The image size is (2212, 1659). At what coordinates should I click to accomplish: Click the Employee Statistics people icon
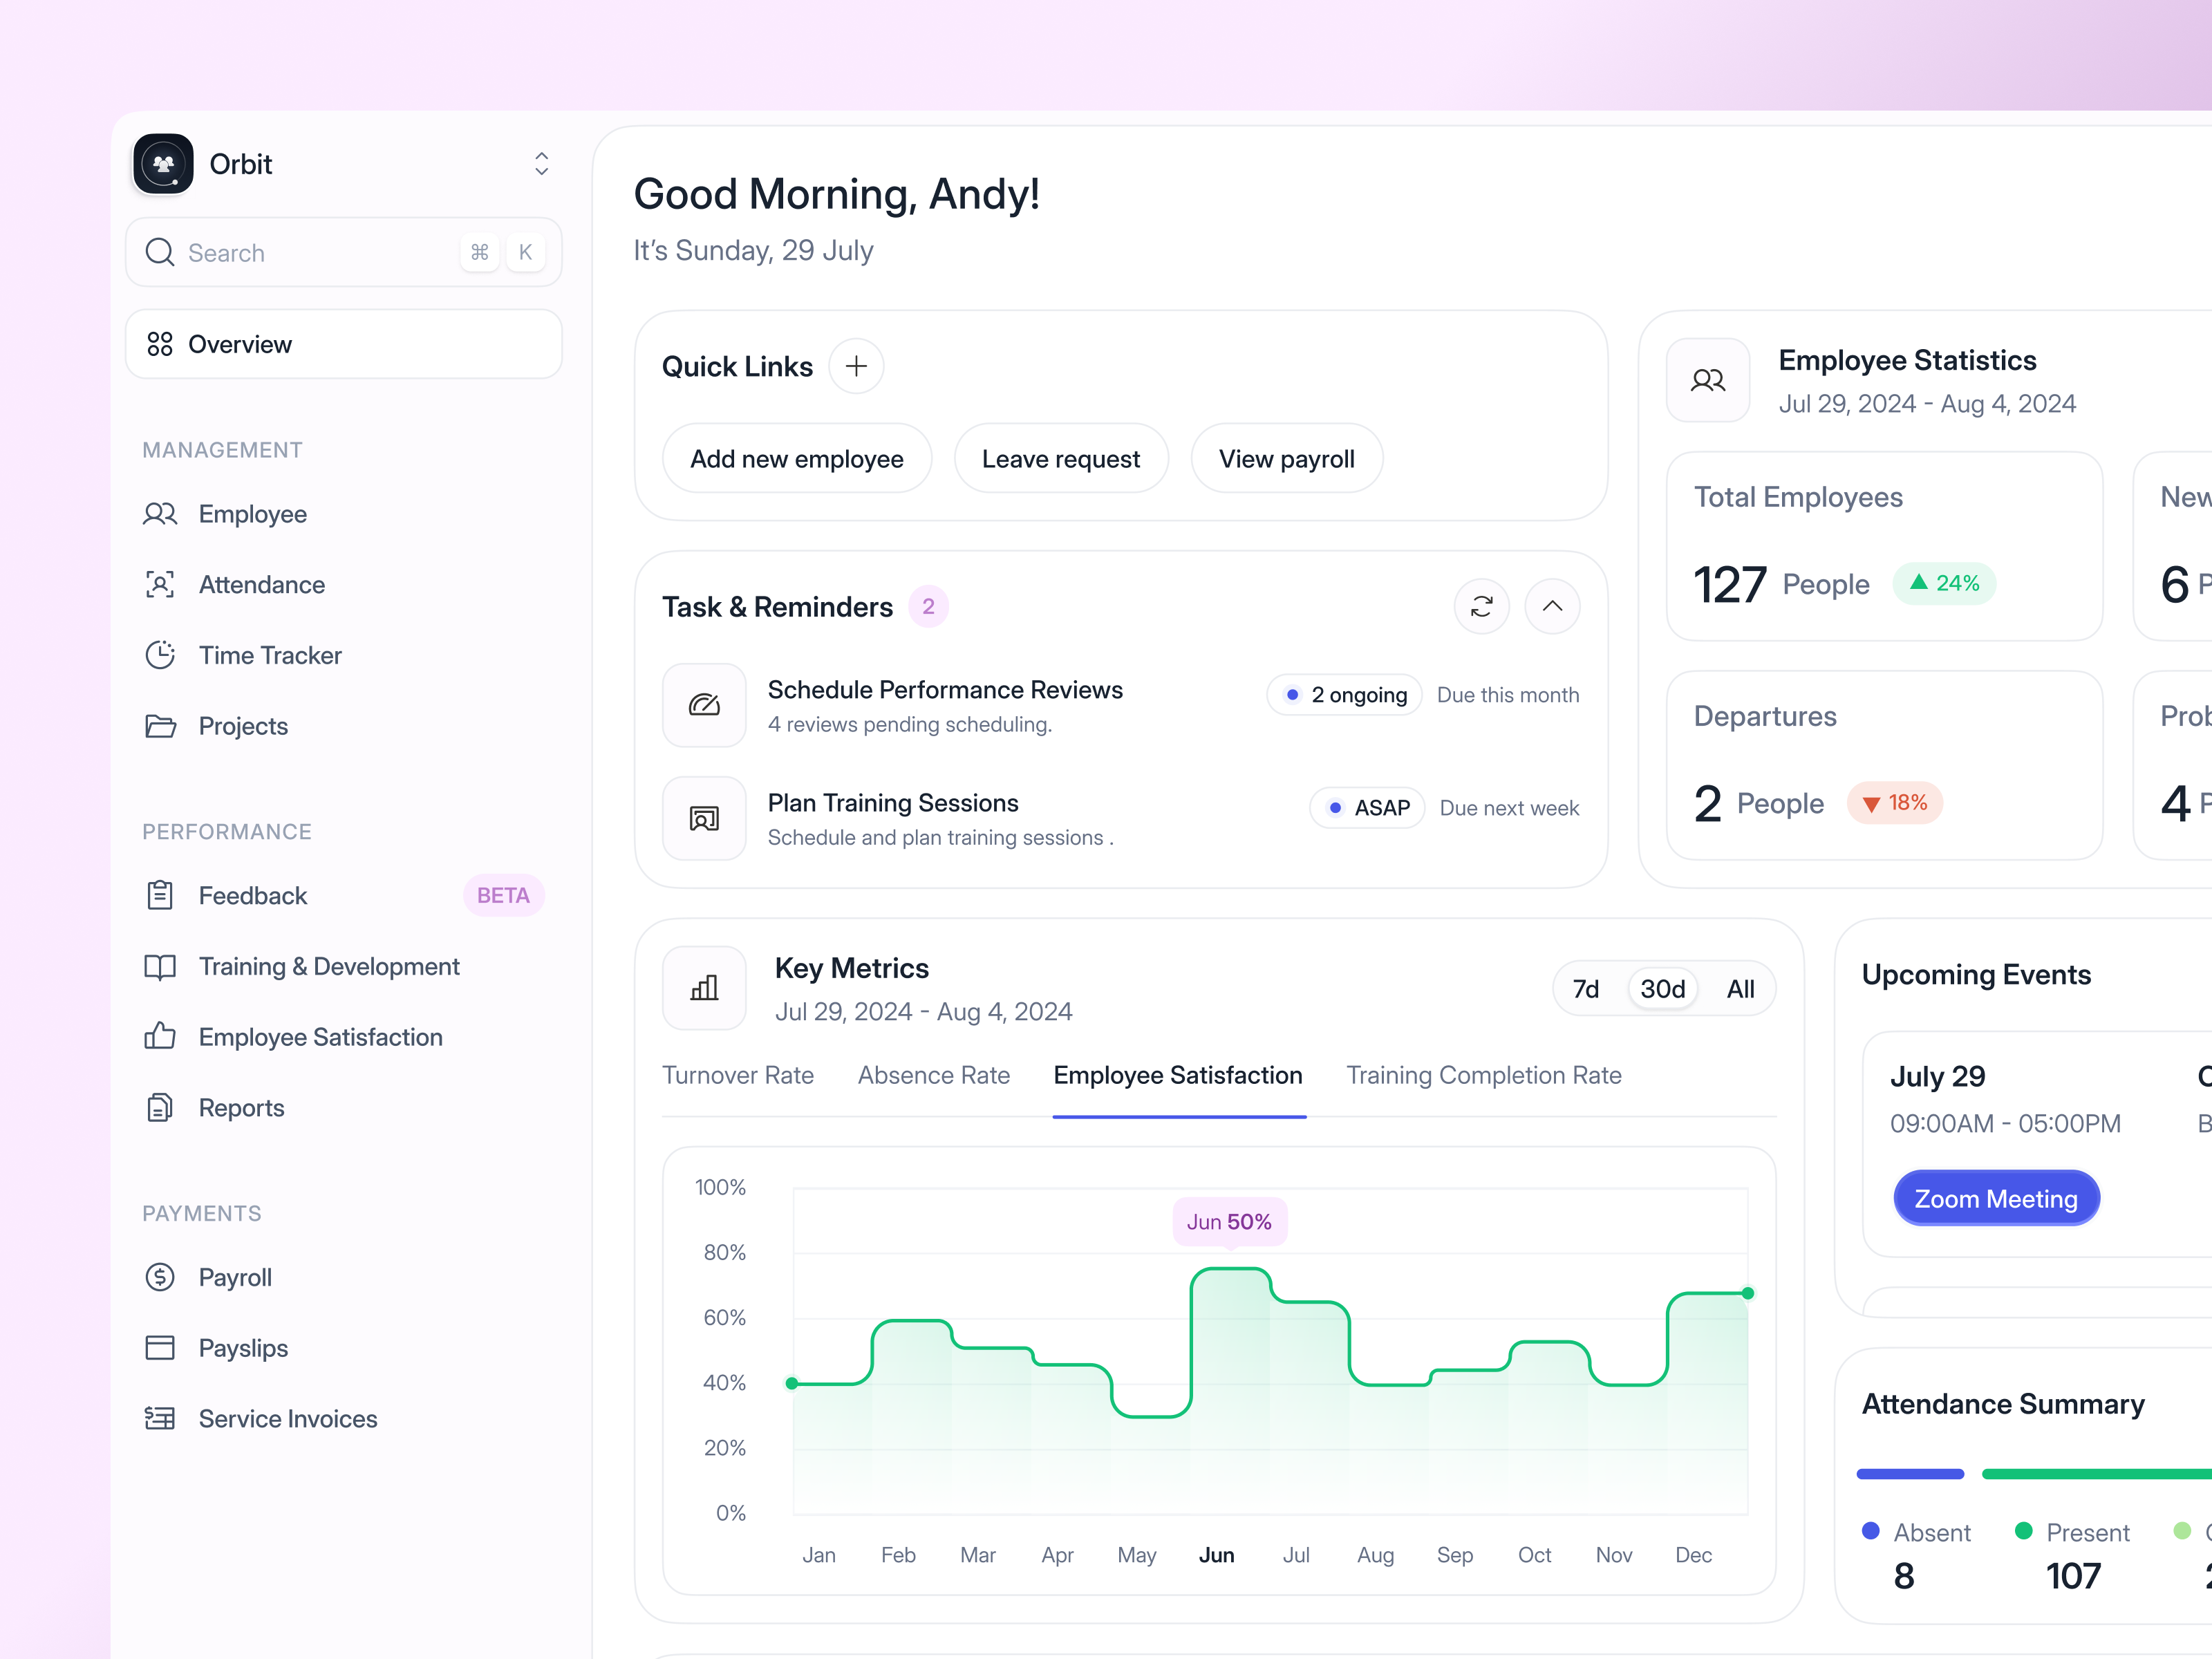coord(1707,380)
